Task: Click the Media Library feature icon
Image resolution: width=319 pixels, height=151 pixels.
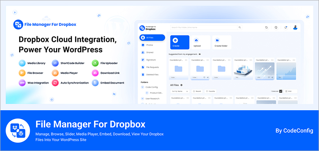Action: (x=22, y=63)
